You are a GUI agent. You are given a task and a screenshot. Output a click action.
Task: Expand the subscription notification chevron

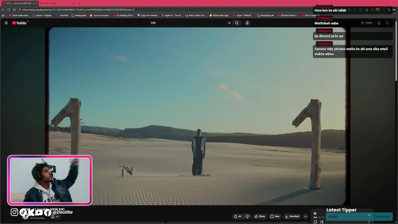tap(57, 217)
